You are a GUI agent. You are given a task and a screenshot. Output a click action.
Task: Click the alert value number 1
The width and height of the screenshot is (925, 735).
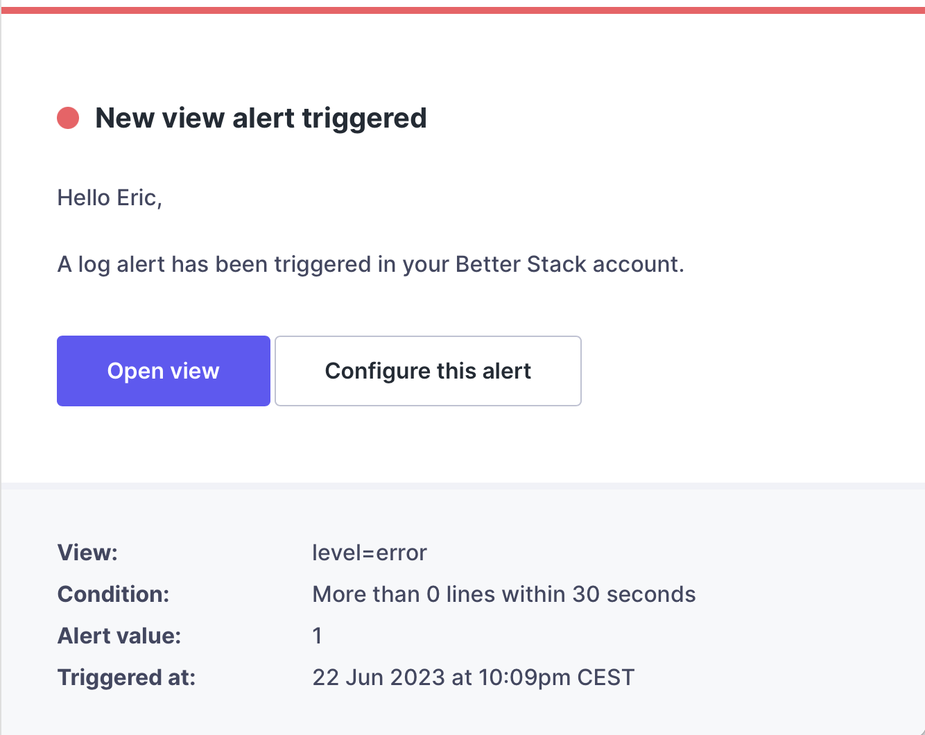pos(317,636)
